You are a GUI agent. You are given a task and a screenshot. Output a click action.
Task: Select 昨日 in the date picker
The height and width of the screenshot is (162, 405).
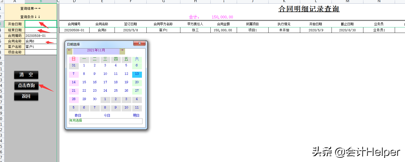[x=78, y=115]
